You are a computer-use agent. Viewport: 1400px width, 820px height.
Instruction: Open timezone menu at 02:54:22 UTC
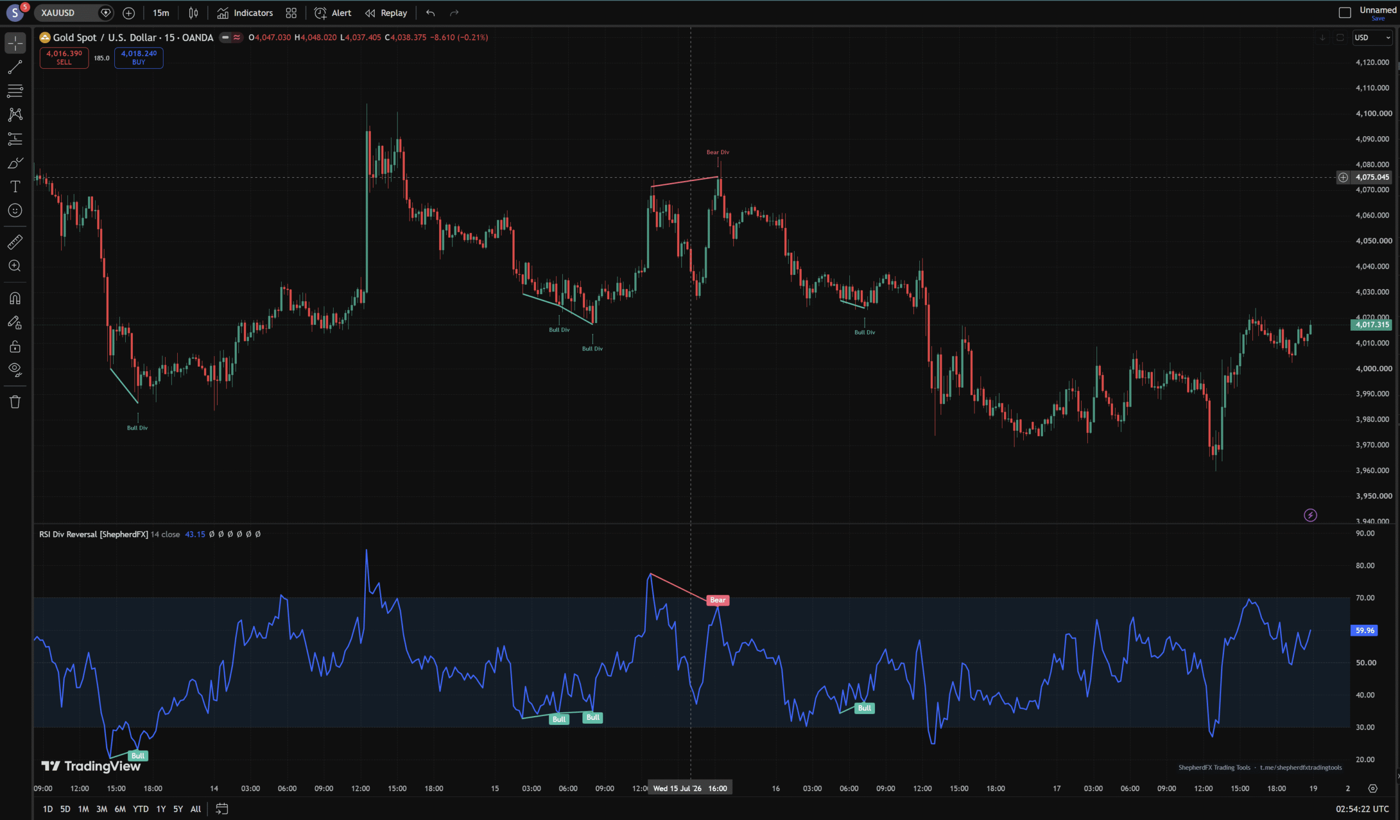(x=1362, y=809)
